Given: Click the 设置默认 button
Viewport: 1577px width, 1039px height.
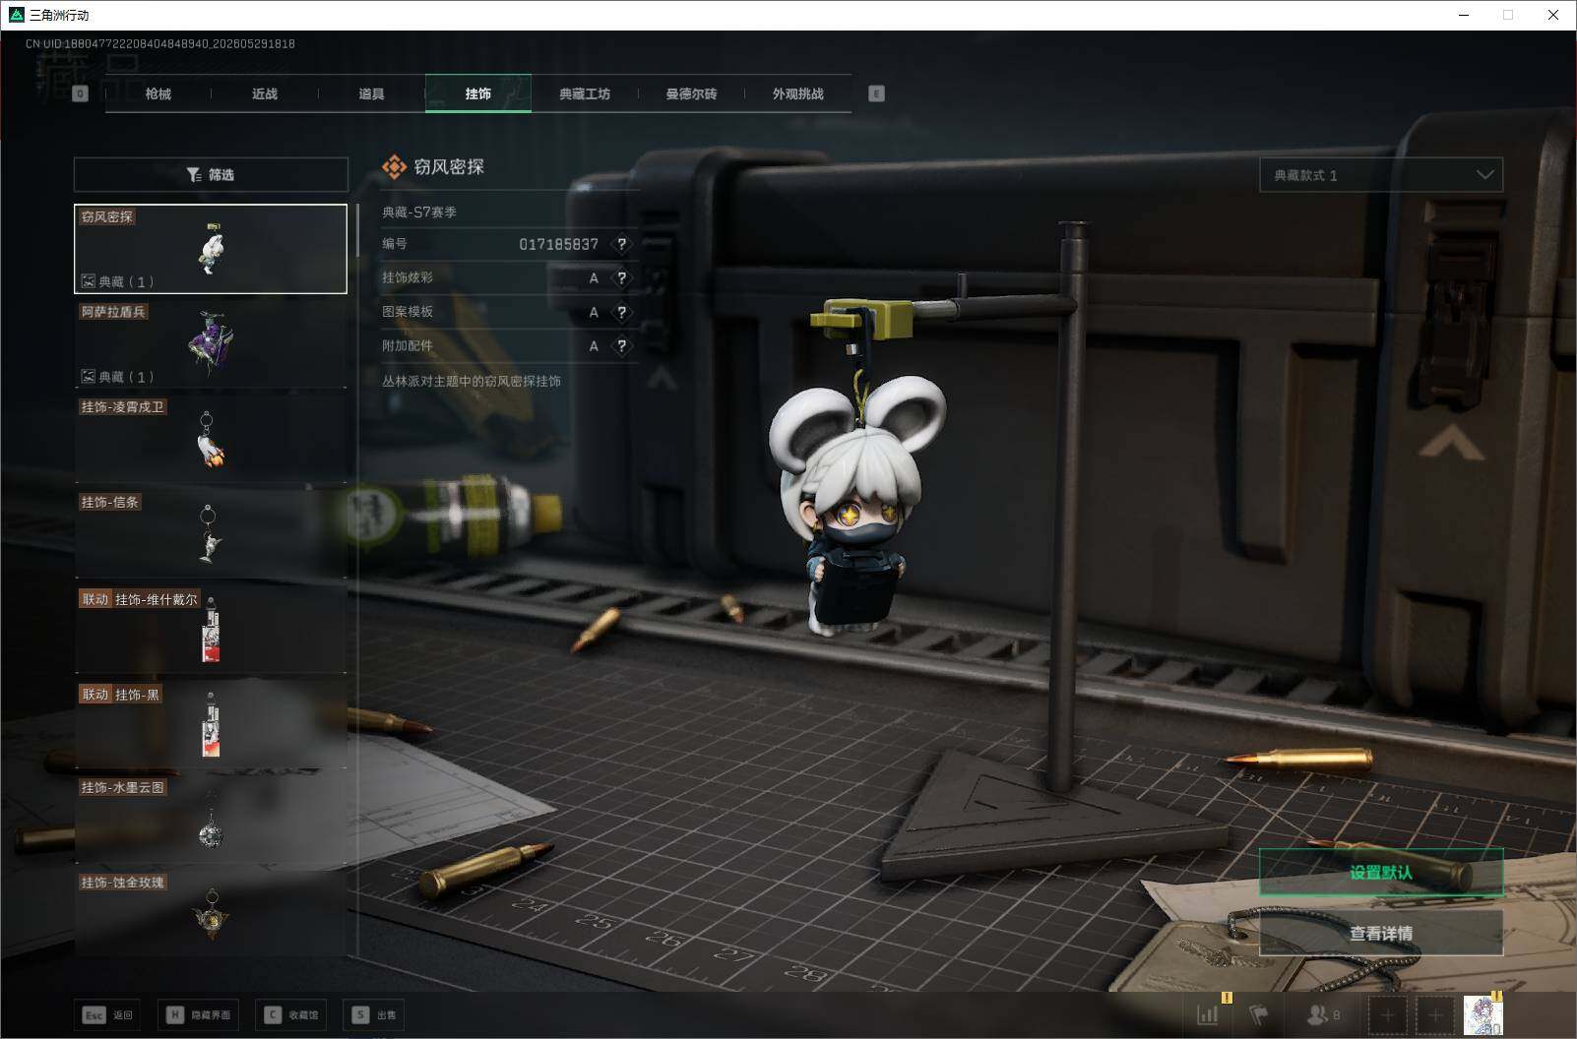Looking at the screenshot, I should pos(1381,872).
